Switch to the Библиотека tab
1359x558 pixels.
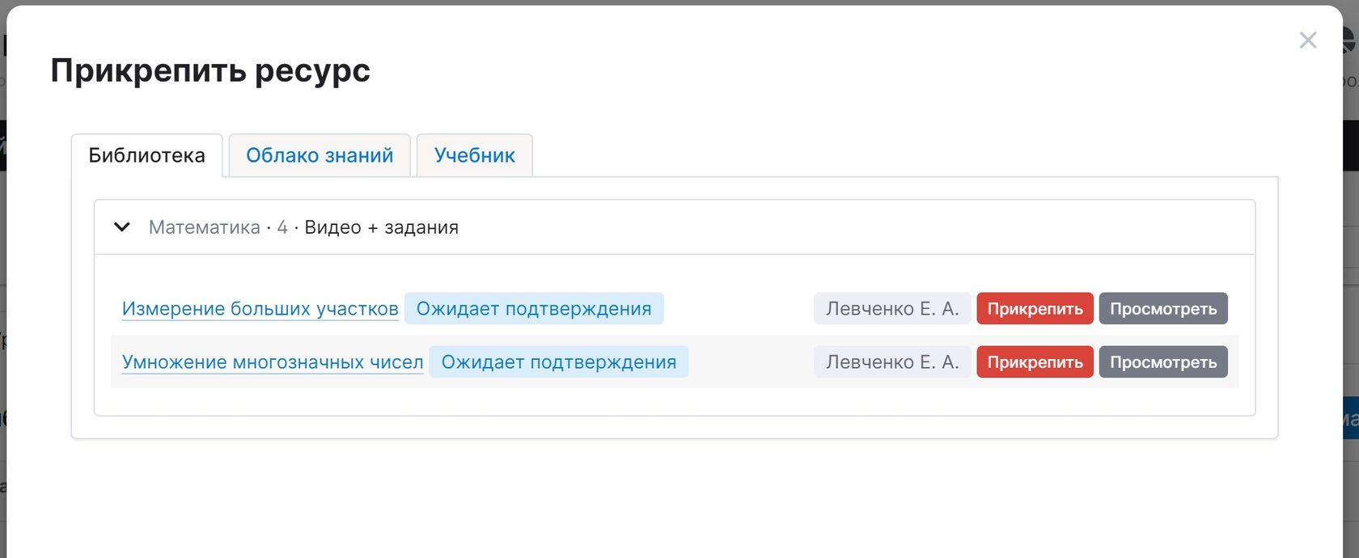(x=146, y=155)
